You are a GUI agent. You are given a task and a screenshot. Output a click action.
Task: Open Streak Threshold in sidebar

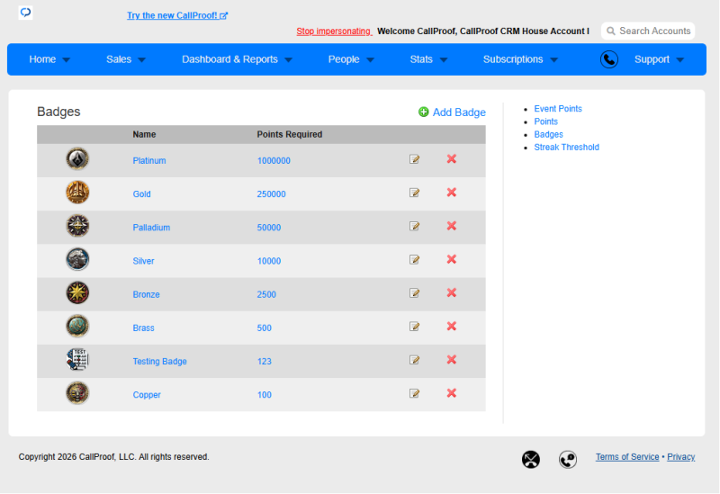566,148
